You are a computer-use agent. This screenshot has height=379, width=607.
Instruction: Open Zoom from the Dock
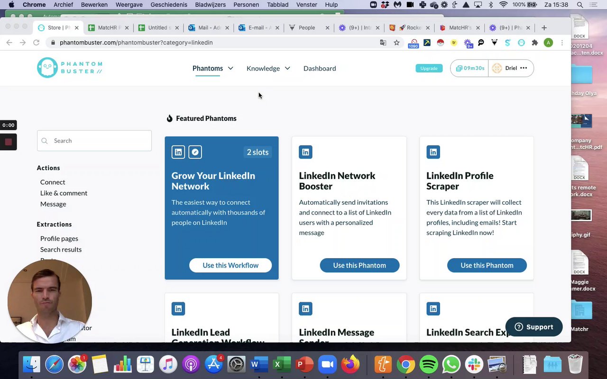pyautogui.click(x=327, y=365)
